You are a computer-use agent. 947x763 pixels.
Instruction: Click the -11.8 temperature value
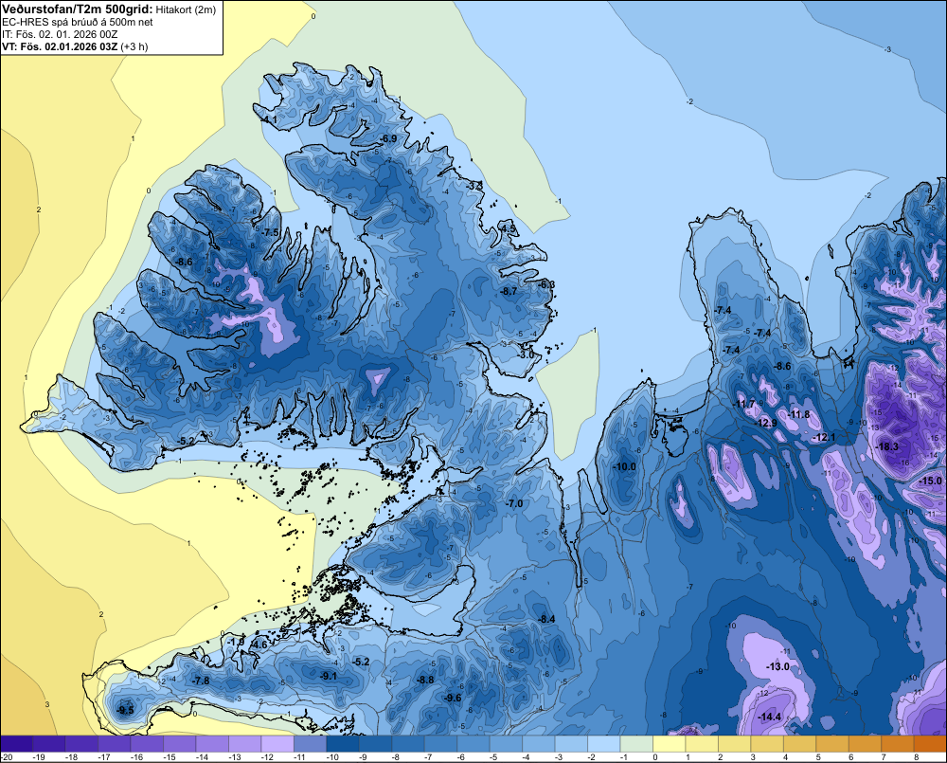click(798, 414)
